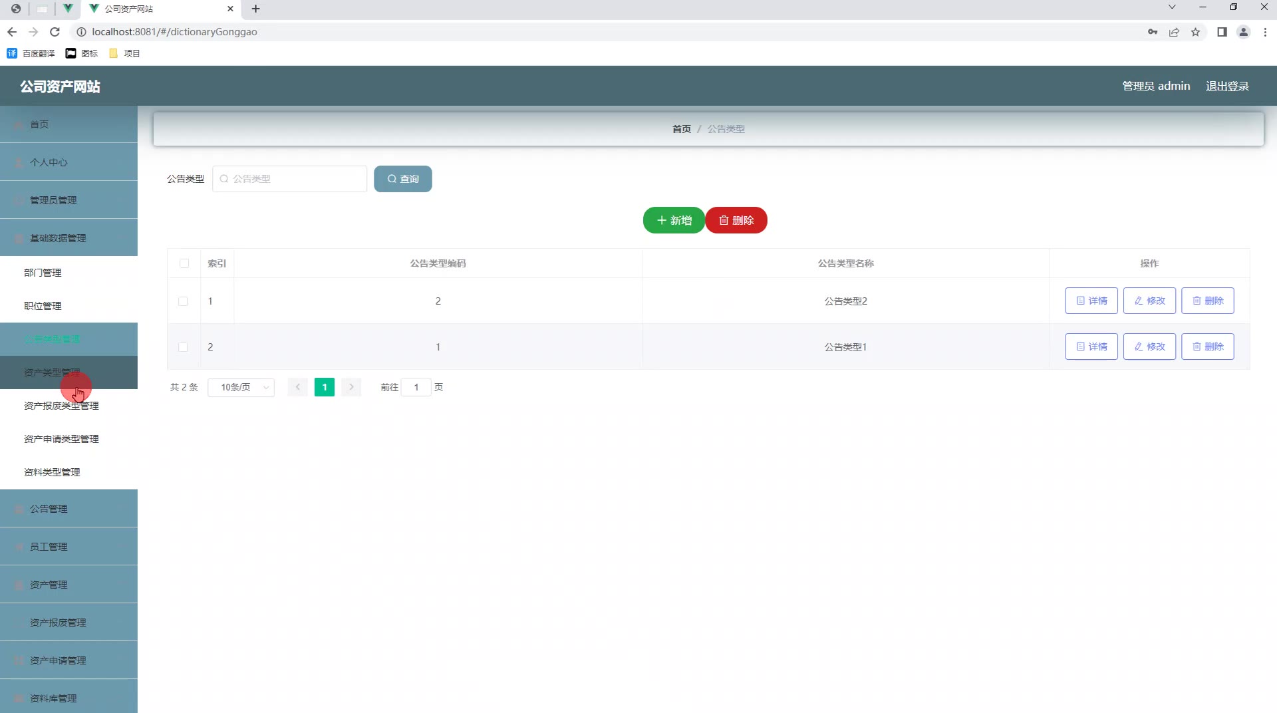Image resolution: width=1277 pixels, height=713 pixels.
Task: Expand the 公告管理 sidebar menu
Action: pos(69,509)
